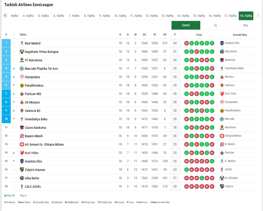
Task: Sort by the P points column header
Action: point(175,35)
